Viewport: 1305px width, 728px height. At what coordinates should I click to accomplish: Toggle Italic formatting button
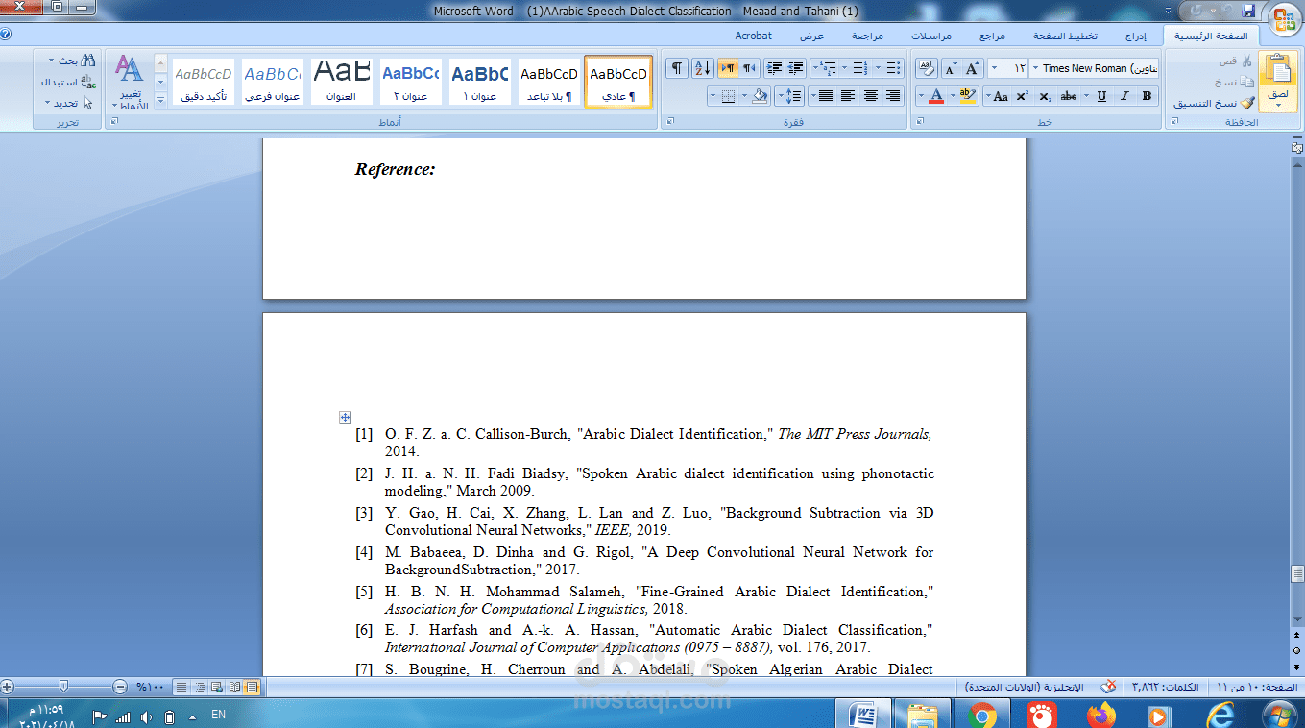pyautogui.click(x=1123, y=96)
